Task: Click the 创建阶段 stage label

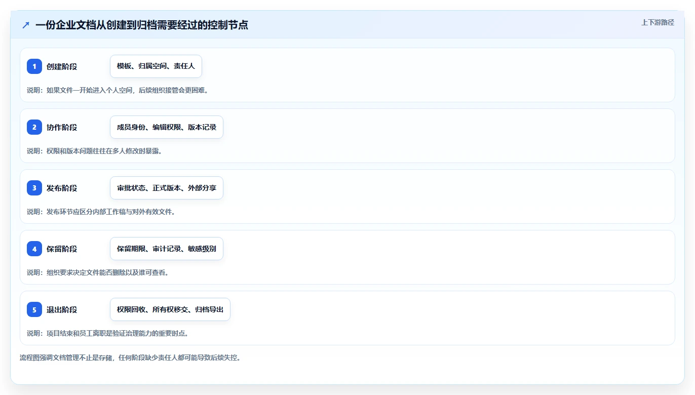Action: click(62, 66)
